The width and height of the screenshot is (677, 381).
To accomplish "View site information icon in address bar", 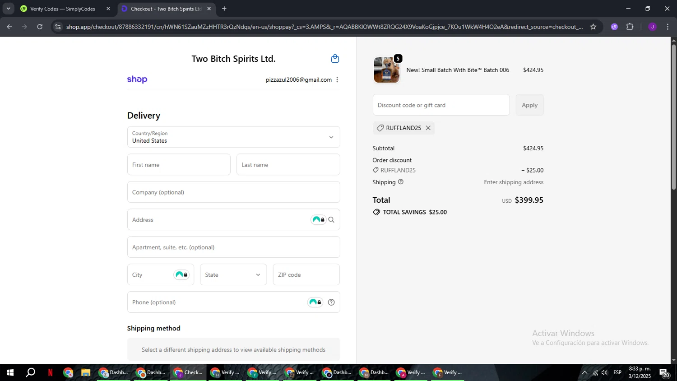I will [x=58, y=27].
